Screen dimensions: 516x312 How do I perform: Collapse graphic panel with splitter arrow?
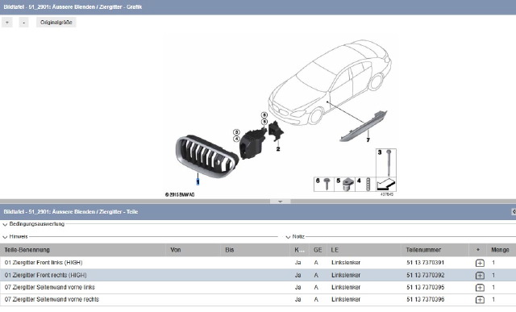pyautogui.click(x=280, y=202)
